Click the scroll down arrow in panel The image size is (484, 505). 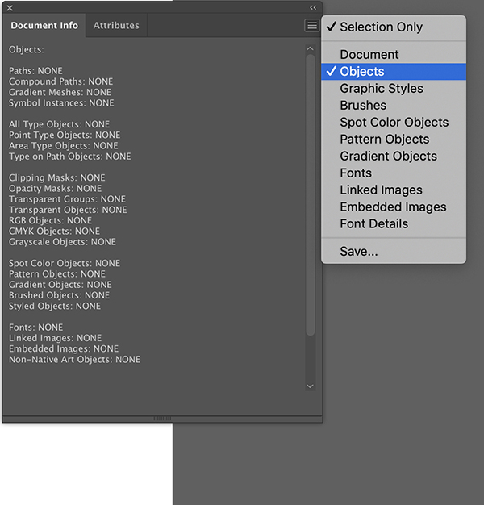click(311, 386)
